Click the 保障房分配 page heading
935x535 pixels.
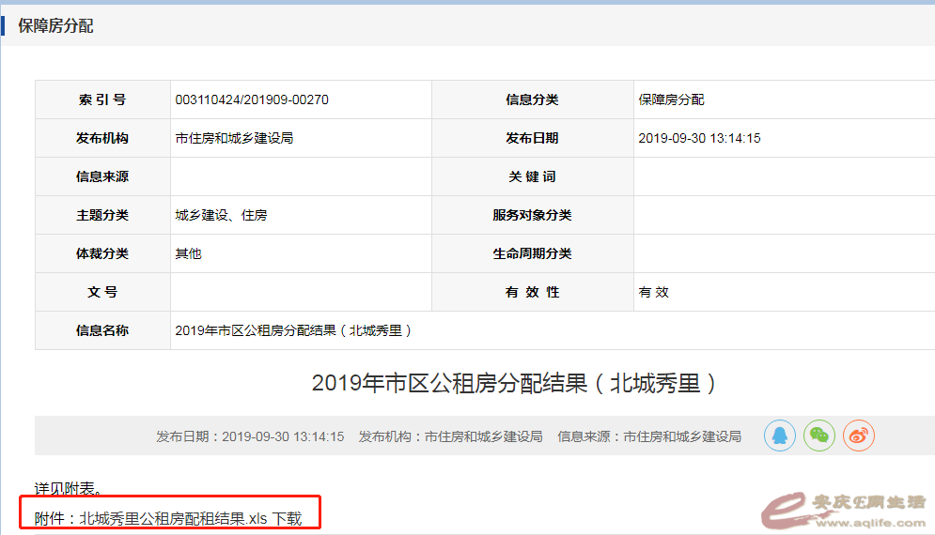(x=55, y=25)
